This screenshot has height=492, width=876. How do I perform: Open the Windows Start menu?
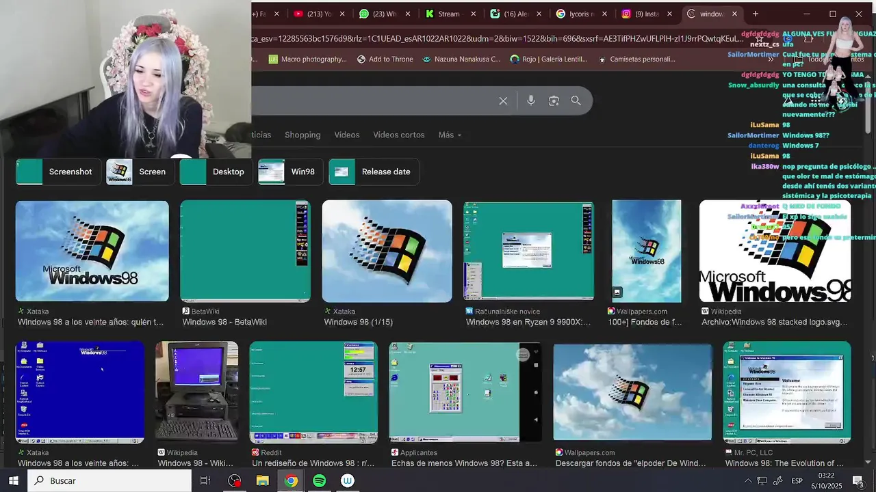(13, 481)
